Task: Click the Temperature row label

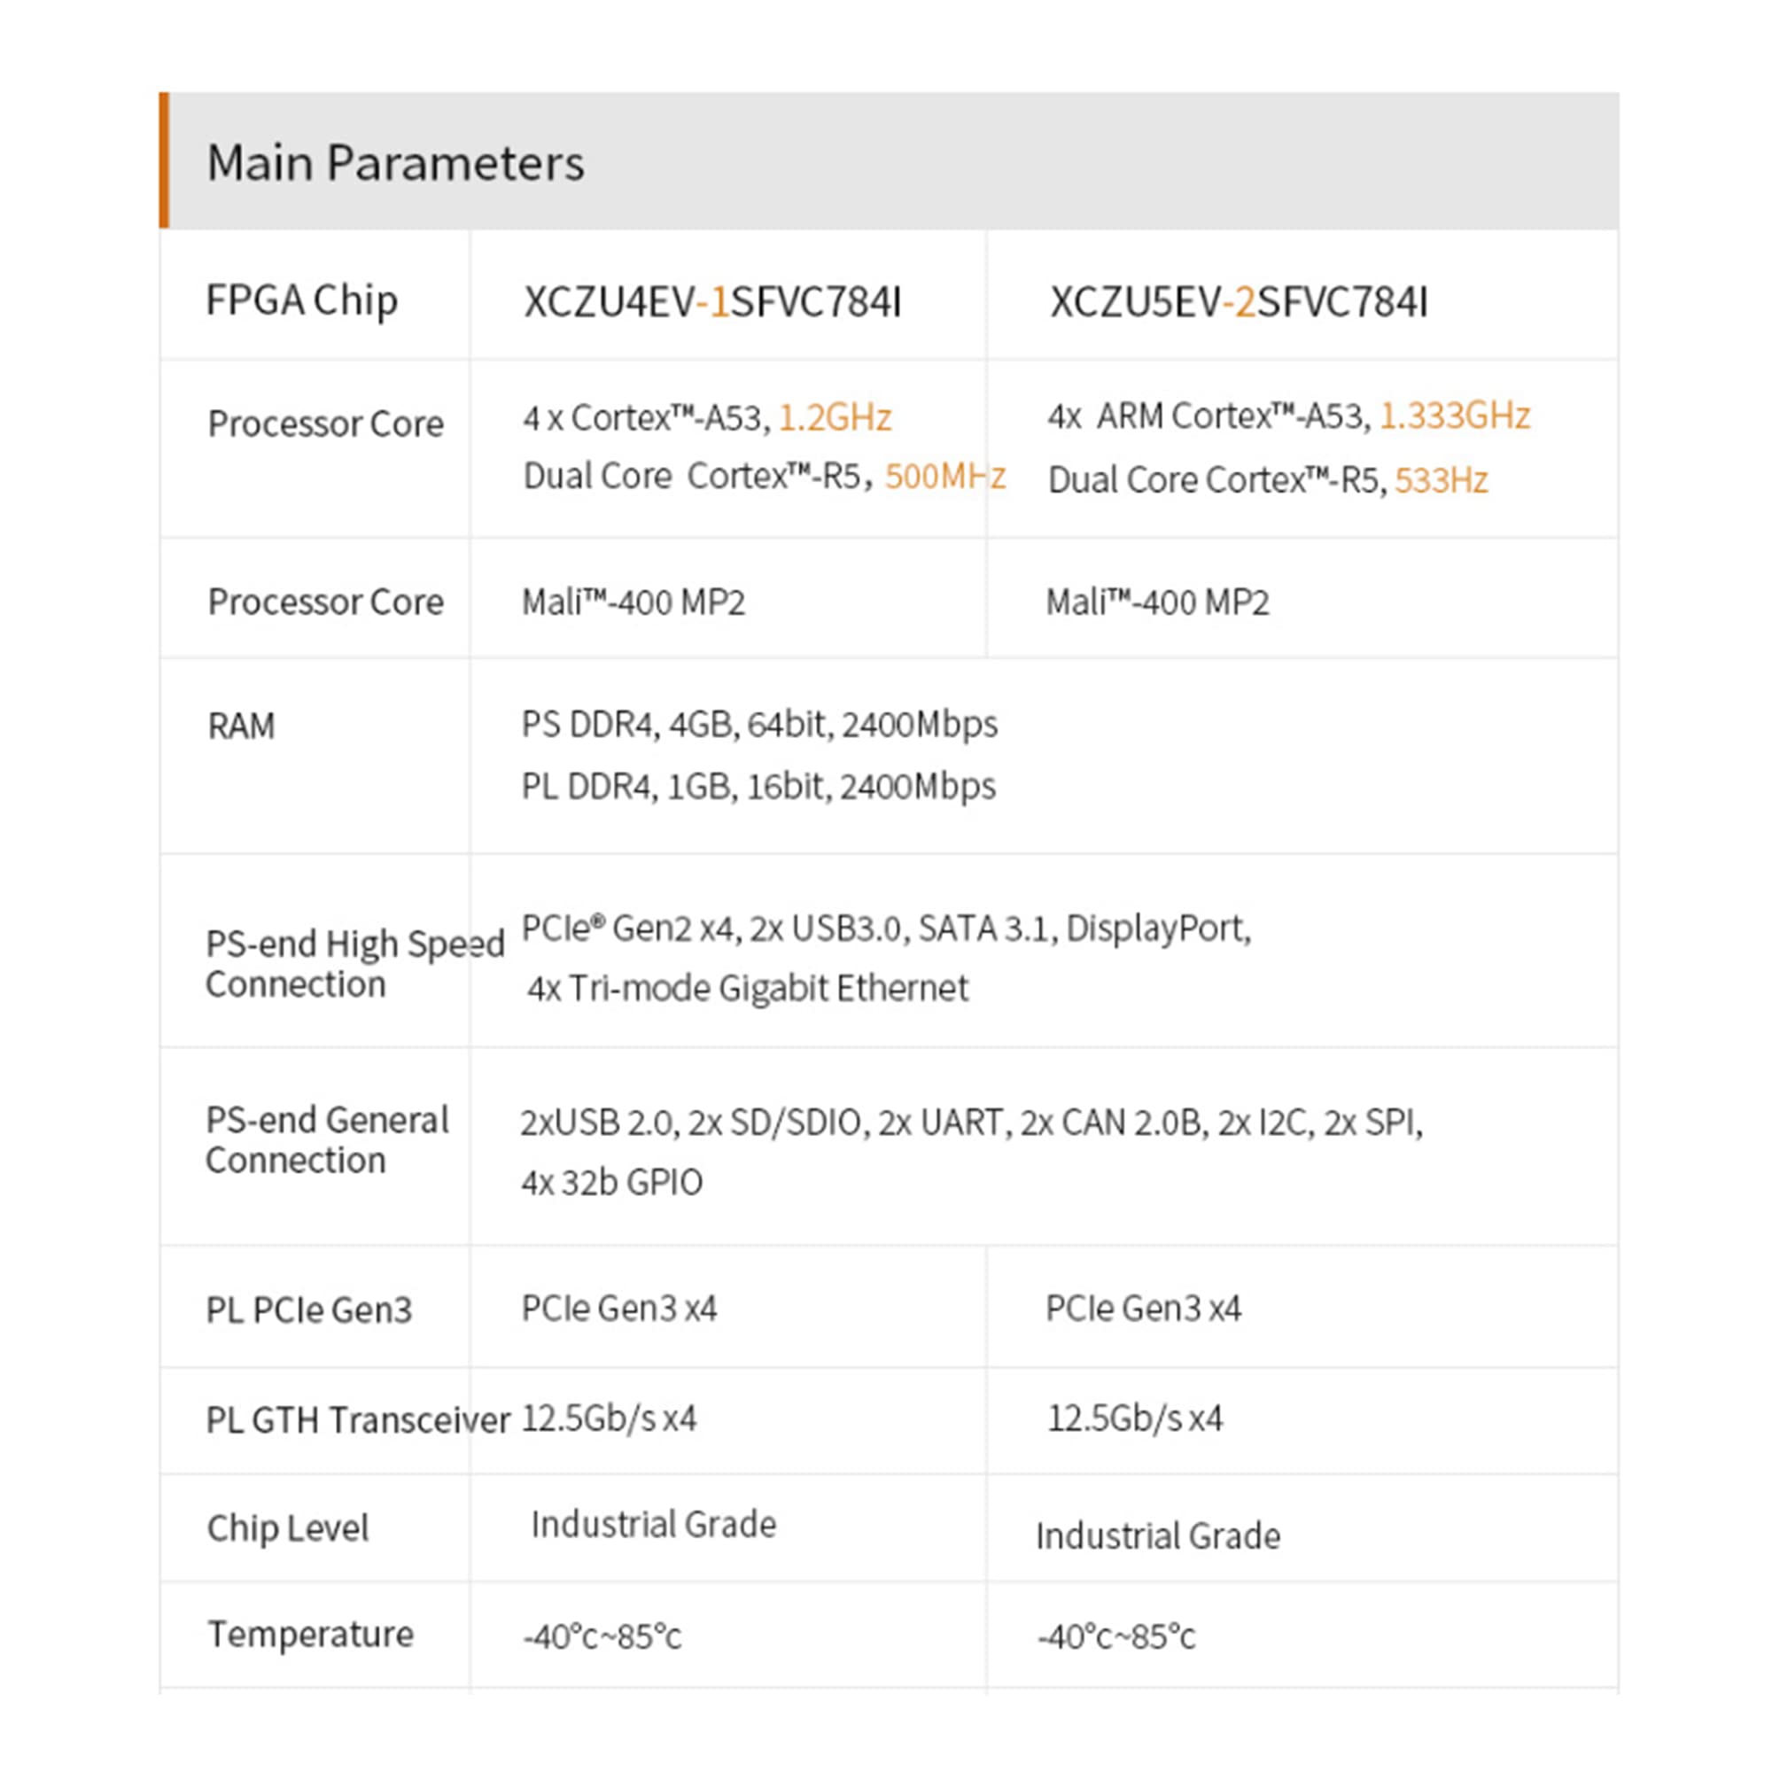Action: (x=310, y=1635)
